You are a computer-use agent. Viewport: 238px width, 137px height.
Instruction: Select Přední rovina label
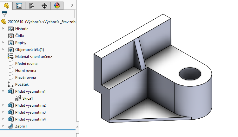26,64
